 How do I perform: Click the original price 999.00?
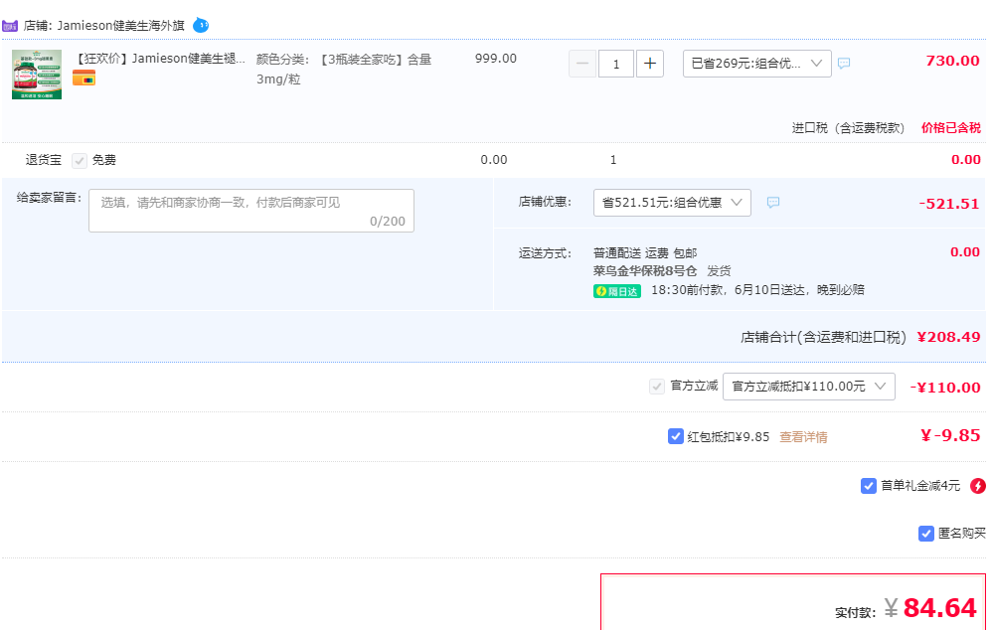pos(496,59)
